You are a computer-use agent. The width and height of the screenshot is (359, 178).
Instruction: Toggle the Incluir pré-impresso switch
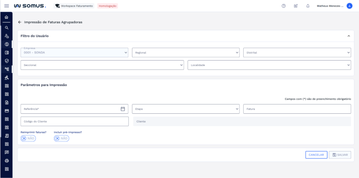click(x=61, y=138)
